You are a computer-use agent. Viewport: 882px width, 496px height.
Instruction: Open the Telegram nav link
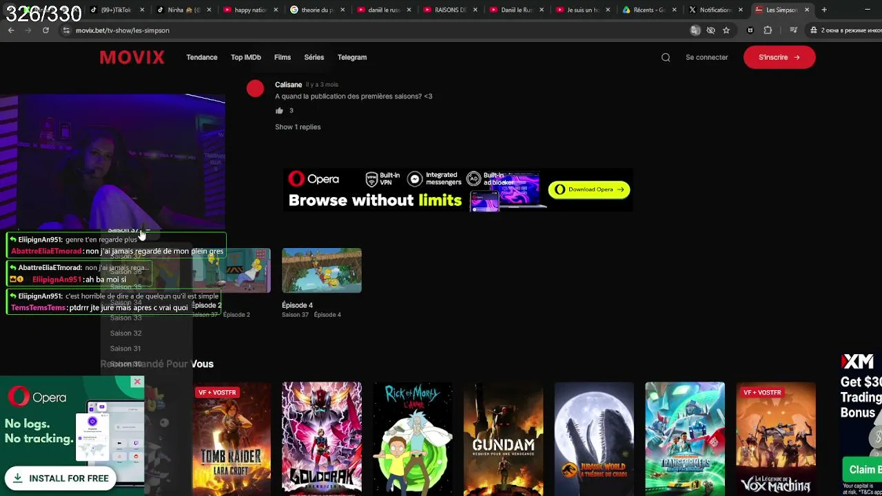click(352, 57)
